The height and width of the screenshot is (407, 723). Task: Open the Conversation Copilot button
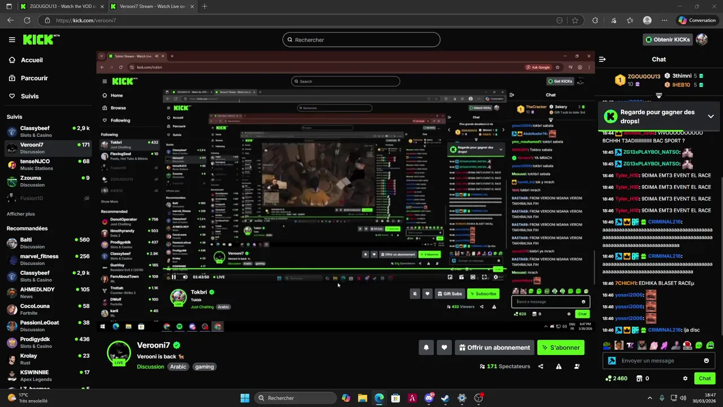[x=696, y=20]
